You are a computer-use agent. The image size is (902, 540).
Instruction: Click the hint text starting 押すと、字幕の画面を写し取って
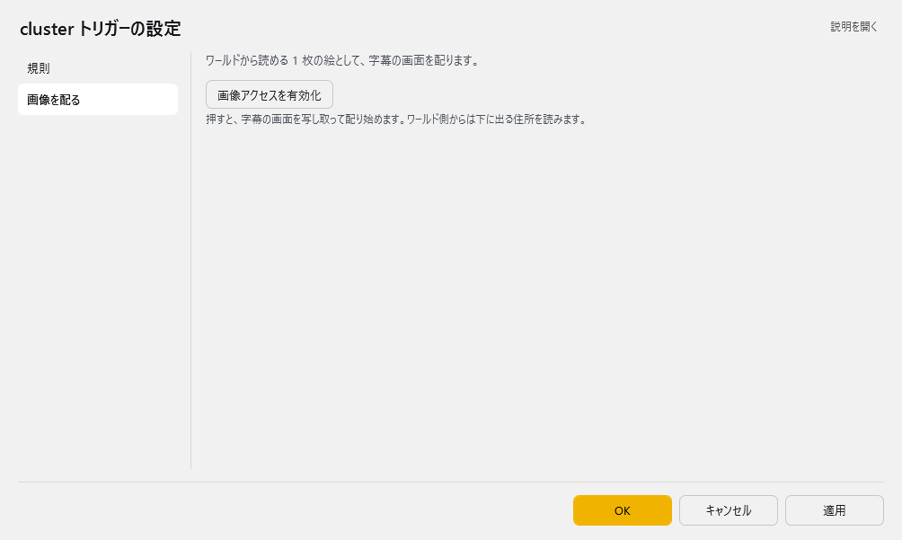click(x=396, y=120)
